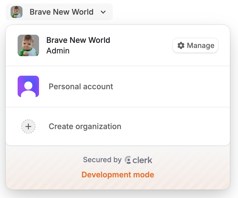Click the Brave New World name in popover
Viewport: 238px width, 198px height.
coord(78,40)
